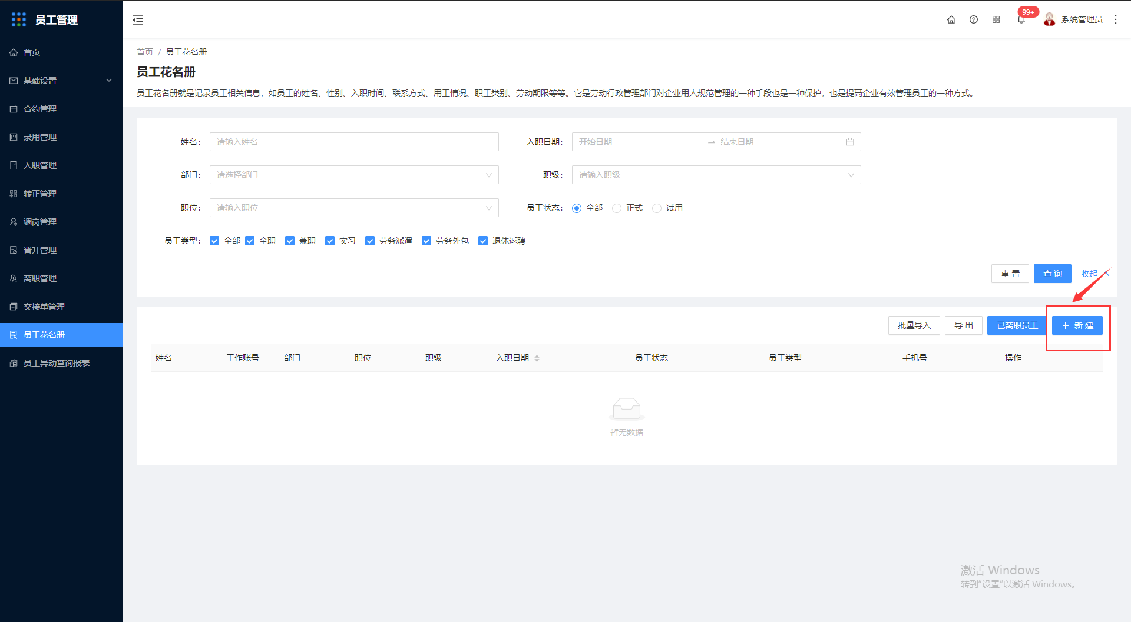Image resolution: width=1131 pixels, height=622 pixels.
Task: Sort by 入职日期 using the sort arrows
Action: (537, 358)
